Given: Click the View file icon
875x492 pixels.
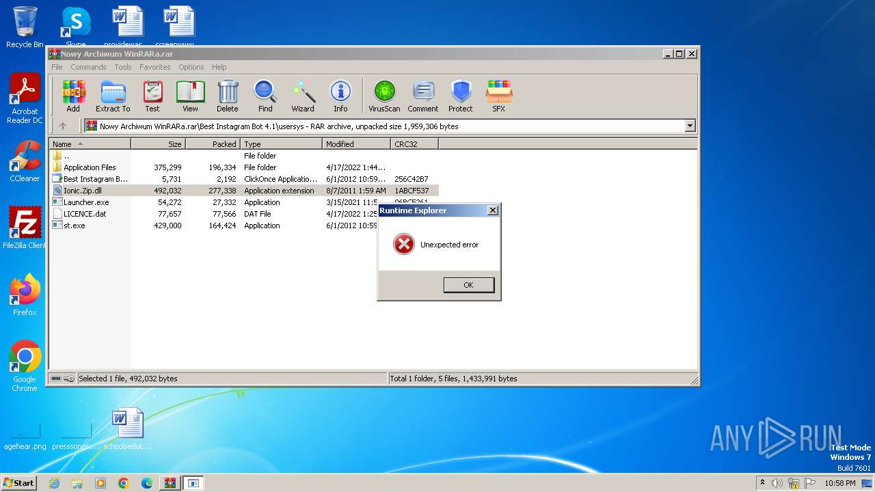Looking at the screenshot, I should [x=190, y=96].
